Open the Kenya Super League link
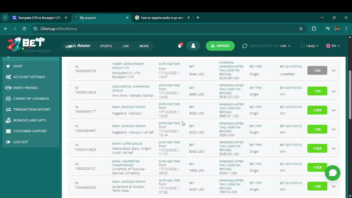This screenshot has width=352, height=198. pos(127,144)
